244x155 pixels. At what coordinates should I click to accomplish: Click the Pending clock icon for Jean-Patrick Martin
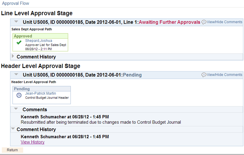[x=19, y=95]
